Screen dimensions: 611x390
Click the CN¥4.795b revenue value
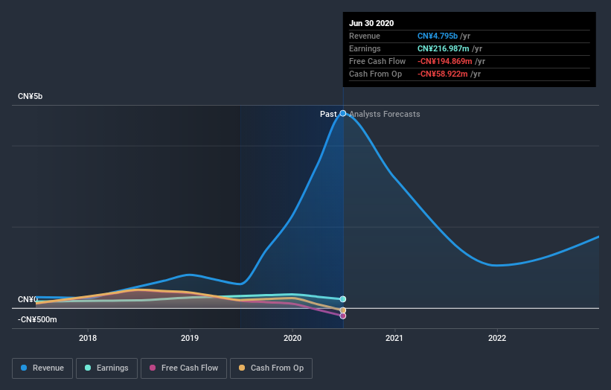[x=438, y=36]
